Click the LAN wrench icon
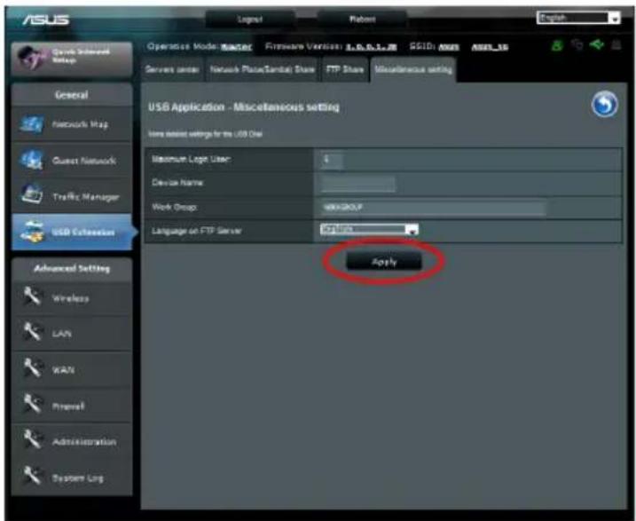The image size is (636, 521). click(x=32, y=332)
